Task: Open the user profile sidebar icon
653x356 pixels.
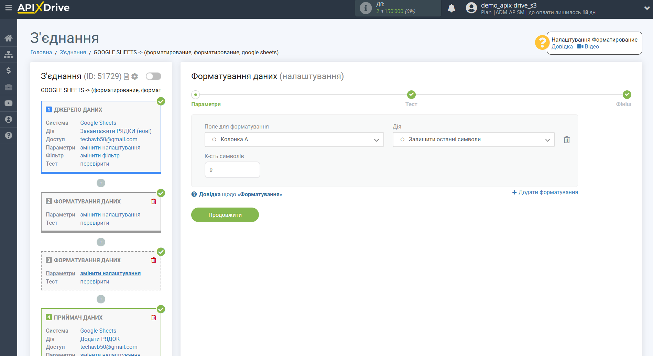Action: pyautogui.click(x=9, y=119)
